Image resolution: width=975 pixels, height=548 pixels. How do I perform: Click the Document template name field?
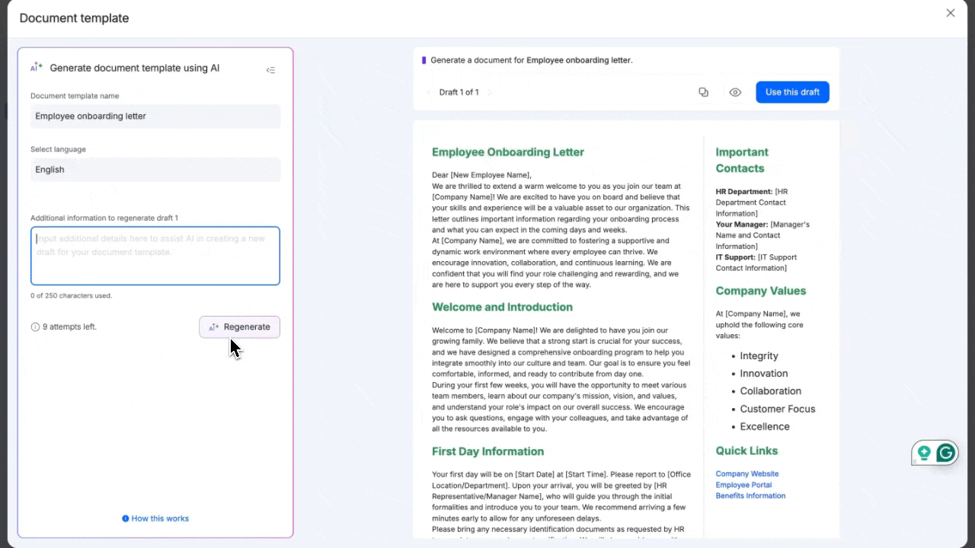tap(155, 116)
